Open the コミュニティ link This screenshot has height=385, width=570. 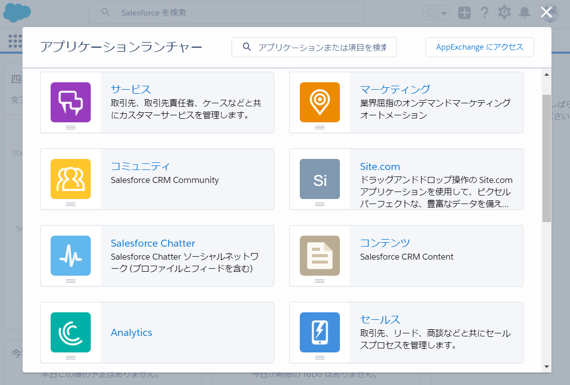click(140, 166)
